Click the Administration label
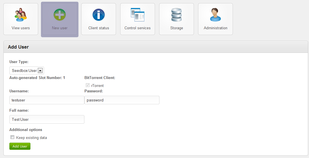The image size is (309, 158). (215, 28)
